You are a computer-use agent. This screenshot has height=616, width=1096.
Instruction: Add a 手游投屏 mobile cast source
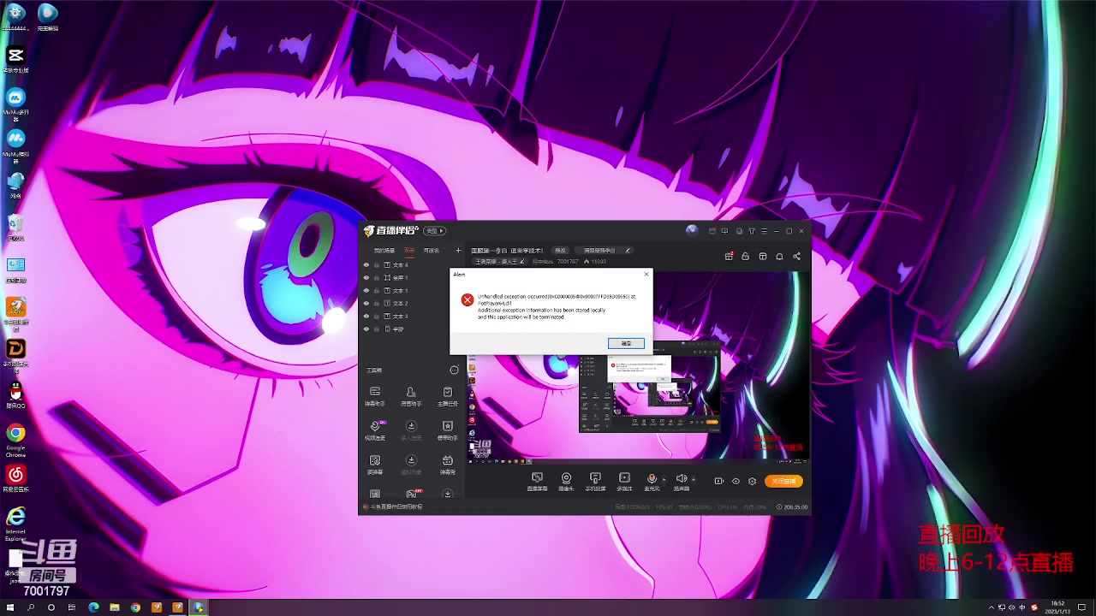coord(595,482)
